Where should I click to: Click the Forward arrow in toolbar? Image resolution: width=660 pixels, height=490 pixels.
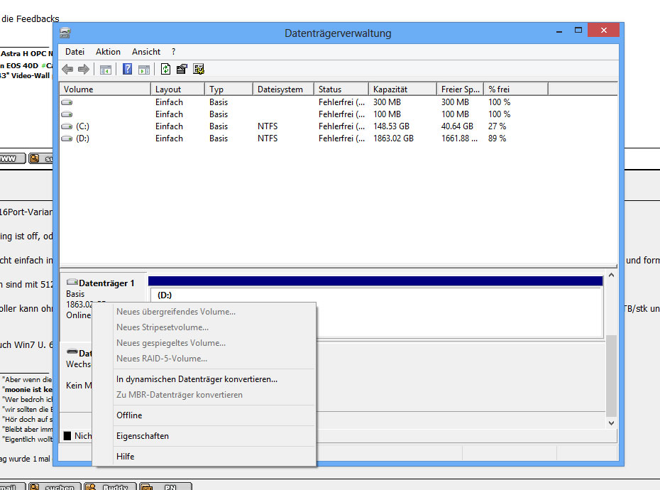click(x=84, y=69)
